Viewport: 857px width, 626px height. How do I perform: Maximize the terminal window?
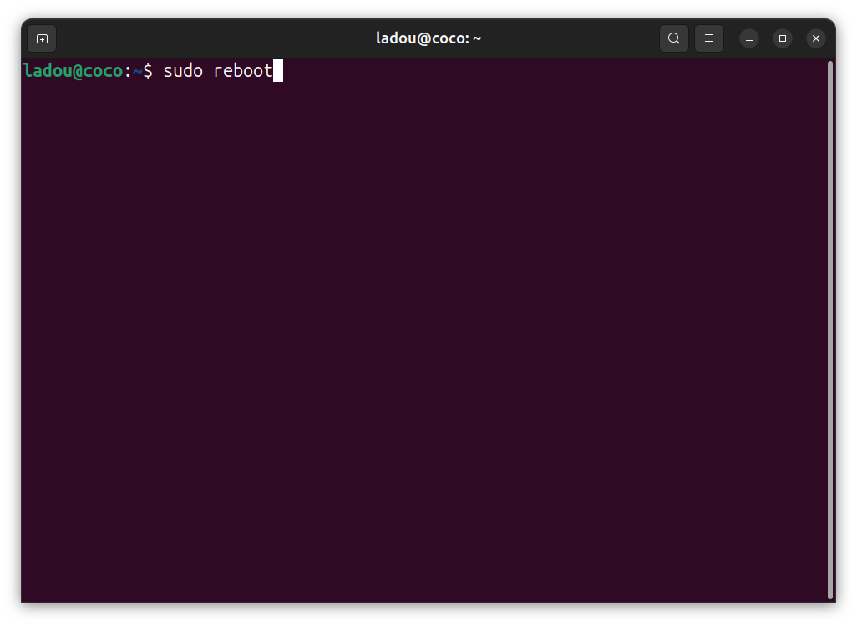(x=782, y=38)
